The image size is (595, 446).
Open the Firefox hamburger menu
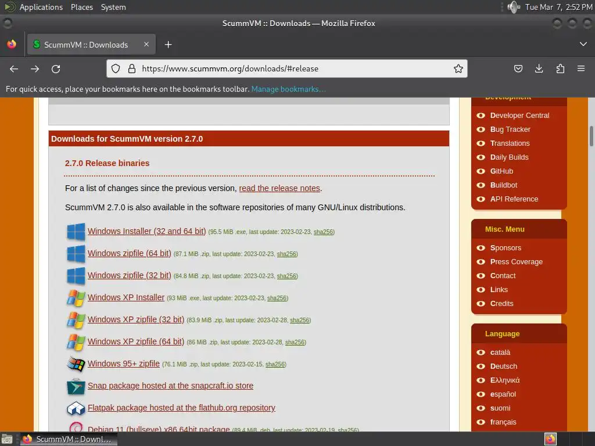(x=581, y=69)
